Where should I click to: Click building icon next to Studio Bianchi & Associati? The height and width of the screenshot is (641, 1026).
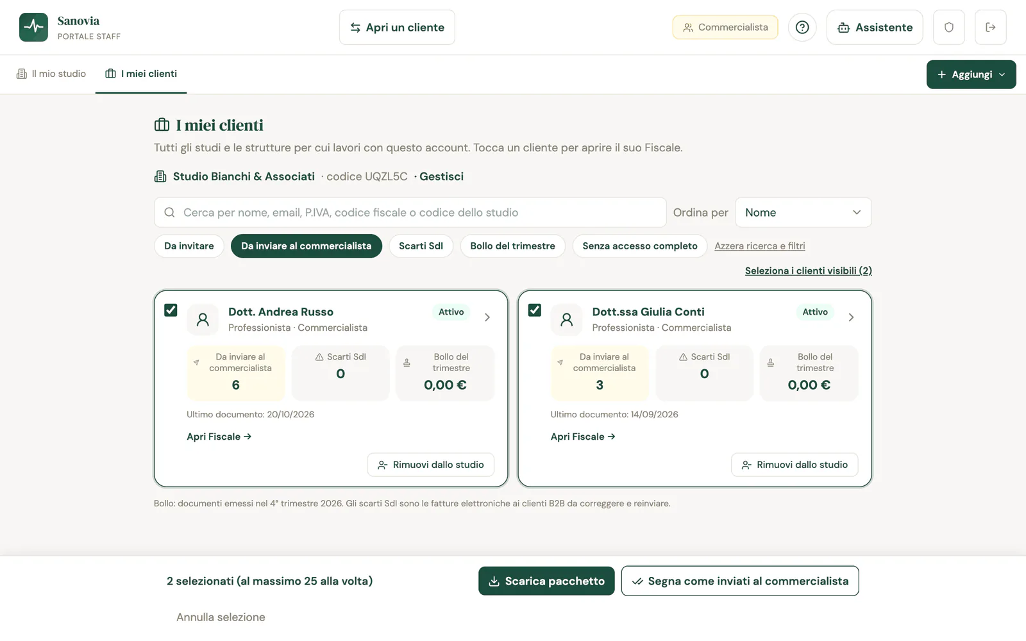160,176
